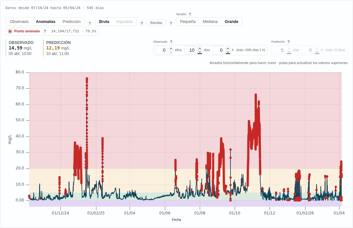
Task: Choose Grande point size
Action: pos(231,22)
